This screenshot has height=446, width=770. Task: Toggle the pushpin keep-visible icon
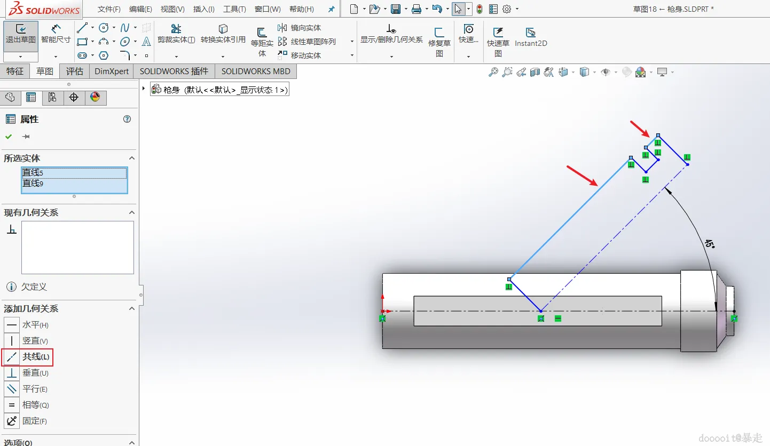pos(26,137)
